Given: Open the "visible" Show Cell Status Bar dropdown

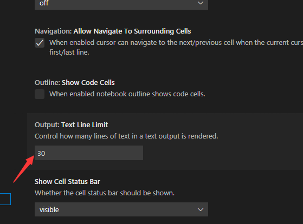Looking at the screenshot, I should tap(121, 209).
